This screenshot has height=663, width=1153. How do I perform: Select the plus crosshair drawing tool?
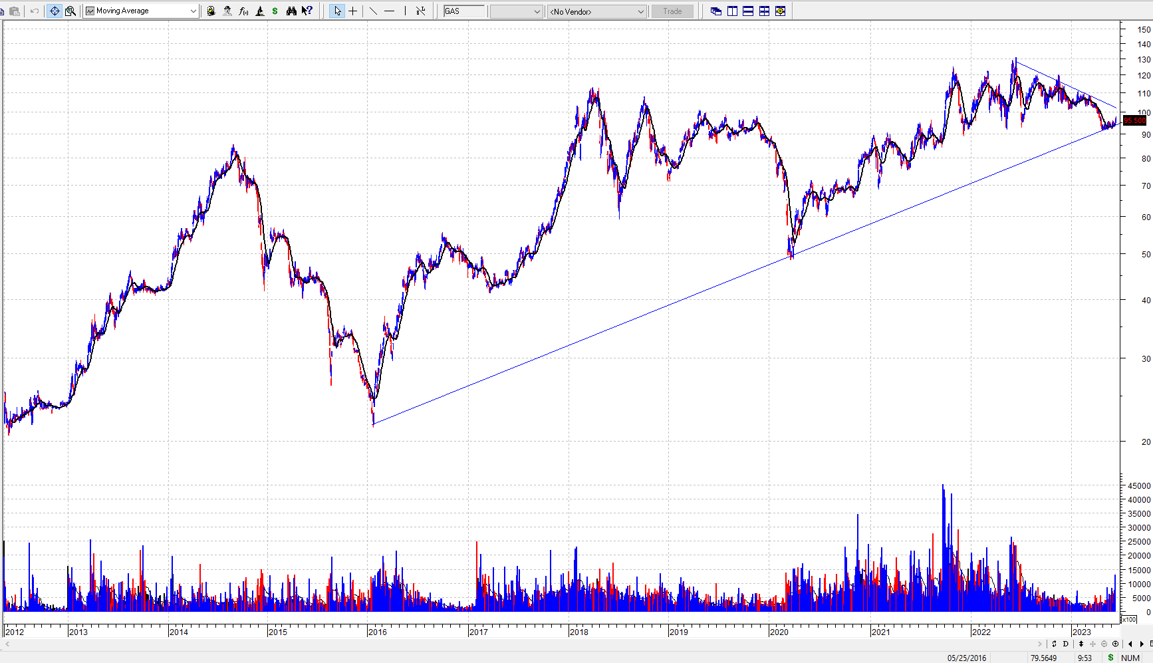click(353, 11)
